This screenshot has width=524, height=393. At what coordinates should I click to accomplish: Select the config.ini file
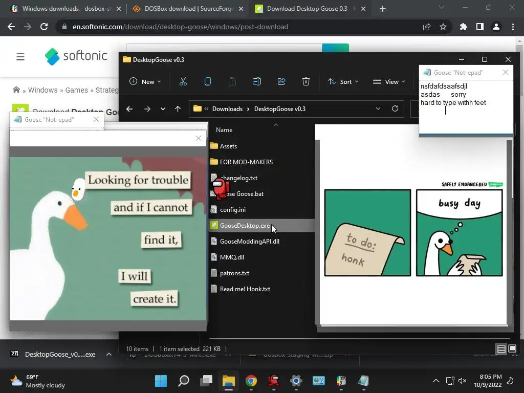tap(233, 210)
